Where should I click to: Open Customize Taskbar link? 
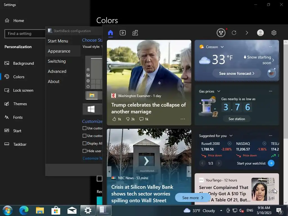pos(92,158)
